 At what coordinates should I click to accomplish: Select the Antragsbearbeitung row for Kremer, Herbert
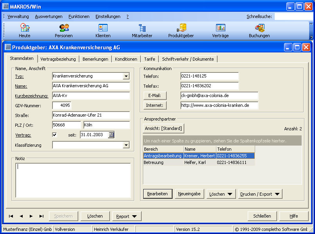(199, 156)
